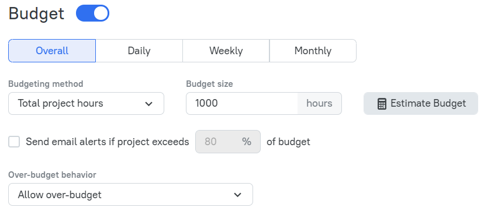The image size is (484, 218).
Task: Enable the email alerts checkbox
Action: click(14, 142)
